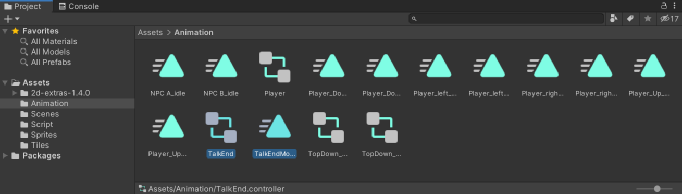Toggle hidden packages visibility showing 17
Screen dimensions: 682x194
pos(669,19)
